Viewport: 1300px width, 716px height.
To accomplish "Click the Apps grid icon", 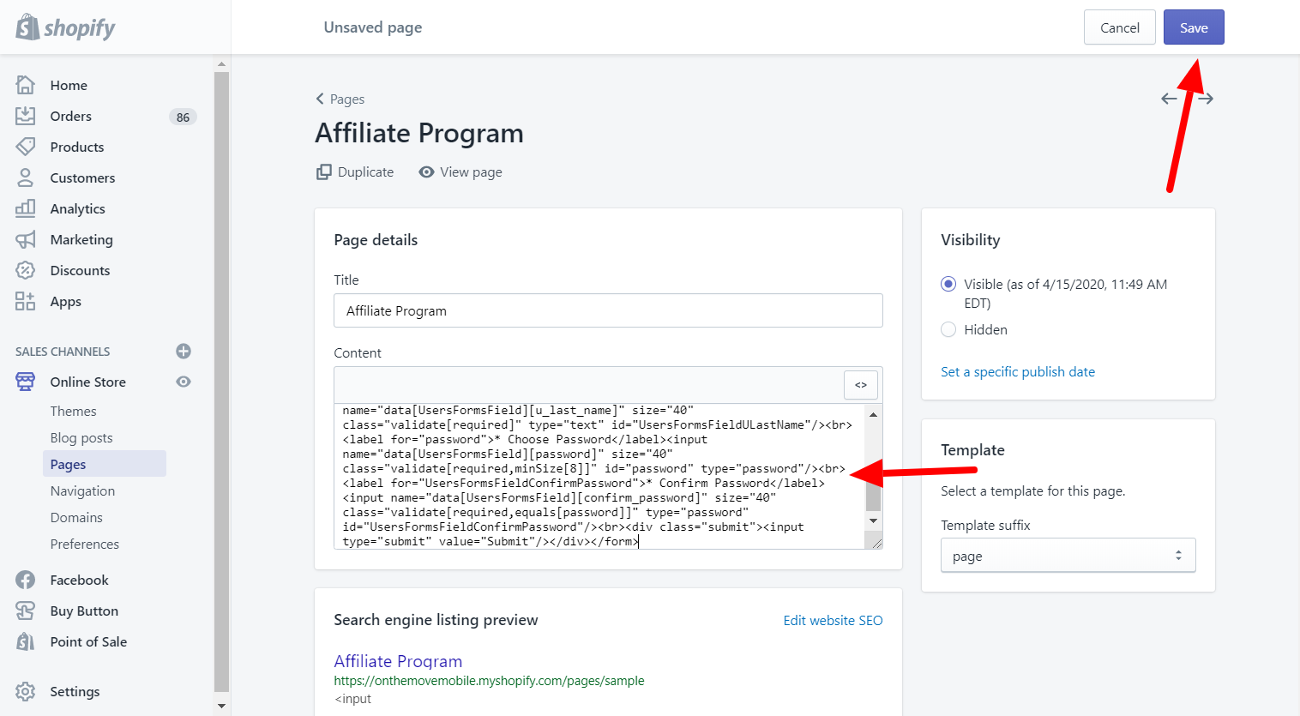I will [26, 301].
